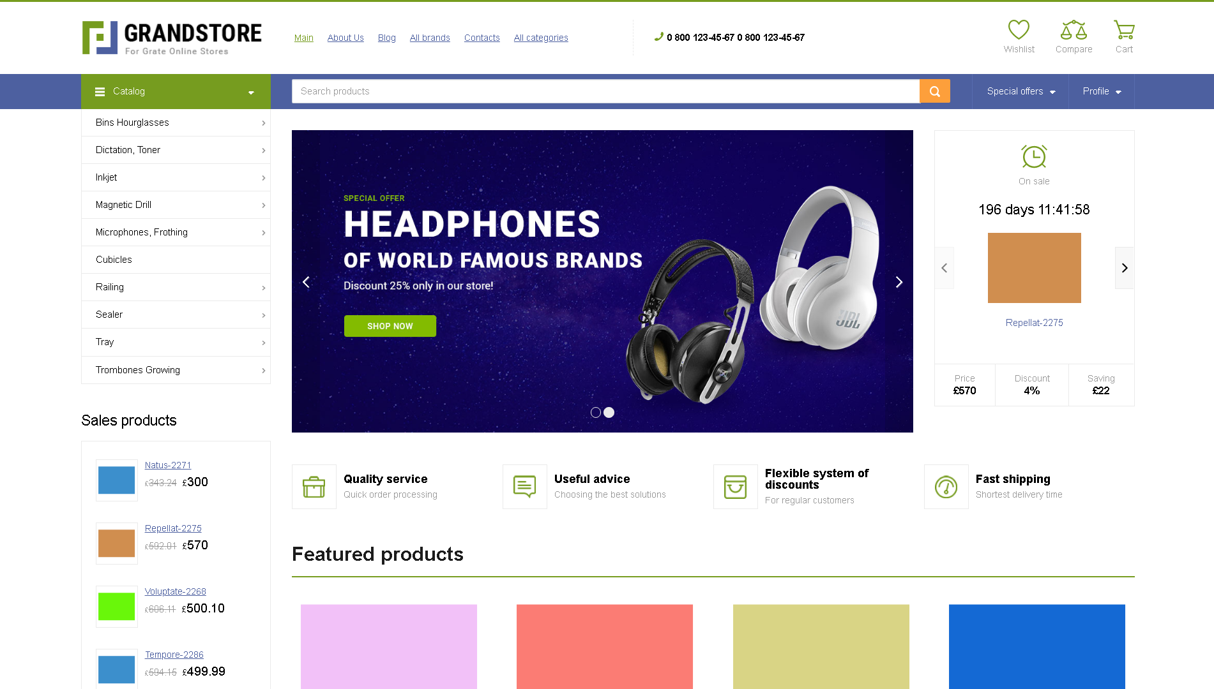The width and height of the screenshot is (1214, 689).
Task: Go to previous banner slide arrow
Action: [306, 282]
